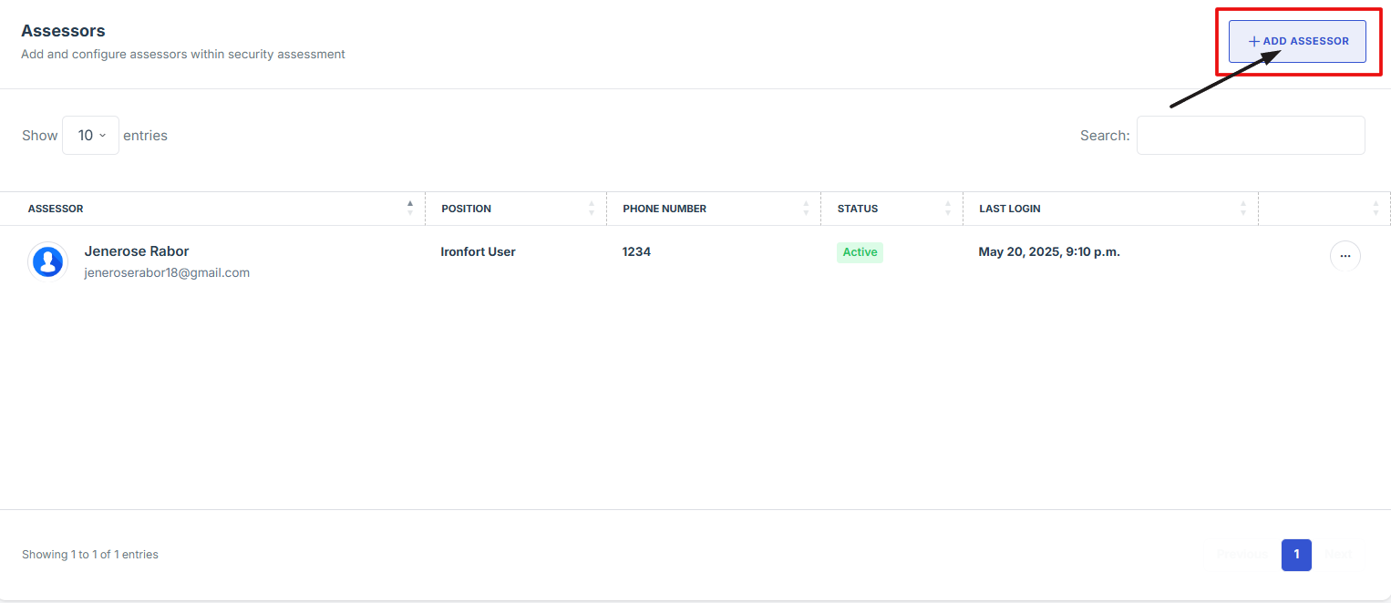Image resolution: width=1391 pixels, height=603 pixels.
Task: Click the Add Assessor button
Action: pyautogui.click(x=1296, y=41)
